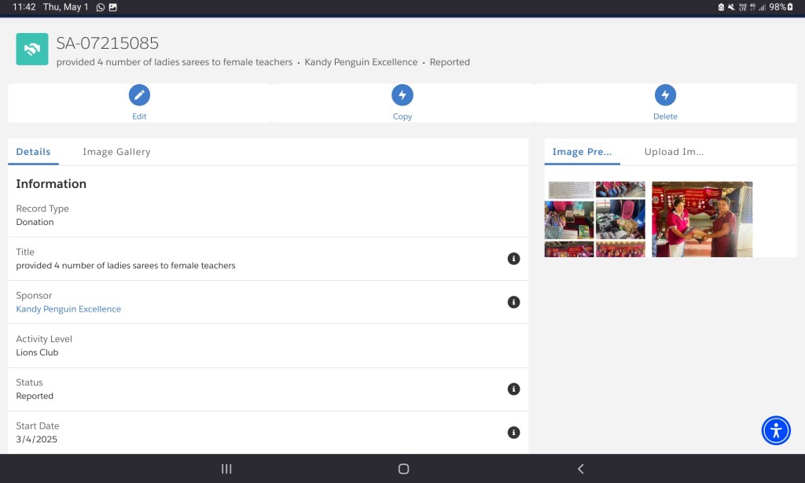
Task: Tap the Delete lightning icon
Action: click(665, 95)
